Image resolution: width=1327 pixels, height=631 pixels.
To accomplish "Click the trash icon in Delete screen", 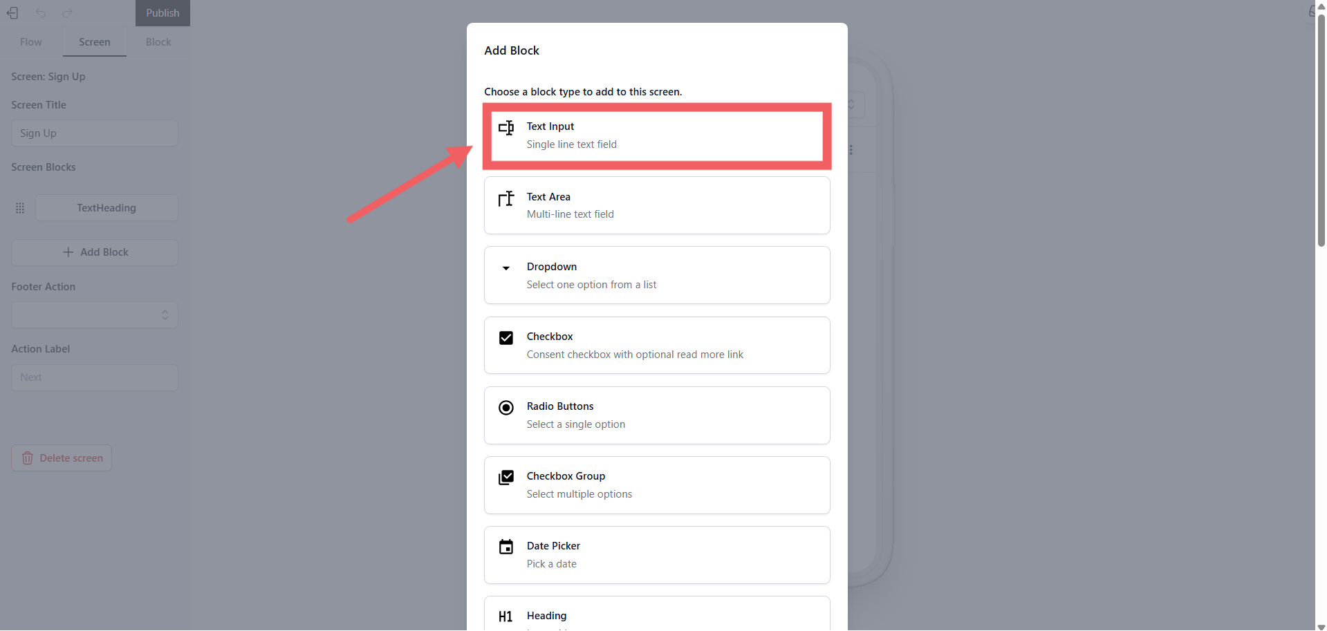I will click(x=28, y=458).
